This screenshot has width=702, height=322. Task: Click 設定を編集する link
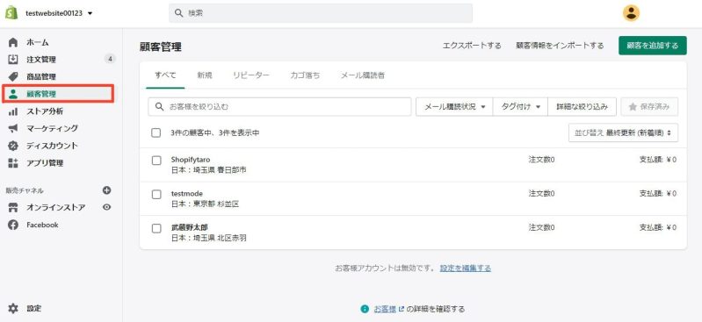466,268
